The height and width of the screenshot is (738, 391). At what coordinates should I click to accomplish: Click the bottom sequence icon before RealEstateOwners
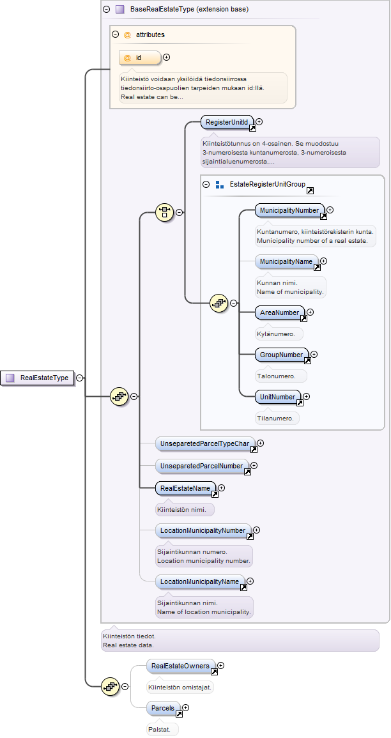click(x=111, y=686)
